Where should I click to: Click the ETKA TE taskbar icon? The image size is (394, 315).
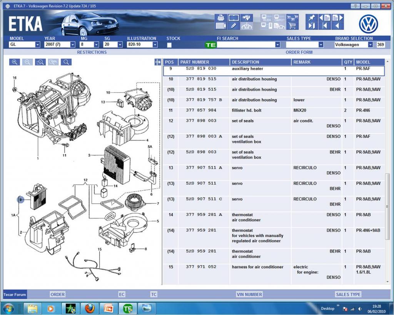click(128, 308)
